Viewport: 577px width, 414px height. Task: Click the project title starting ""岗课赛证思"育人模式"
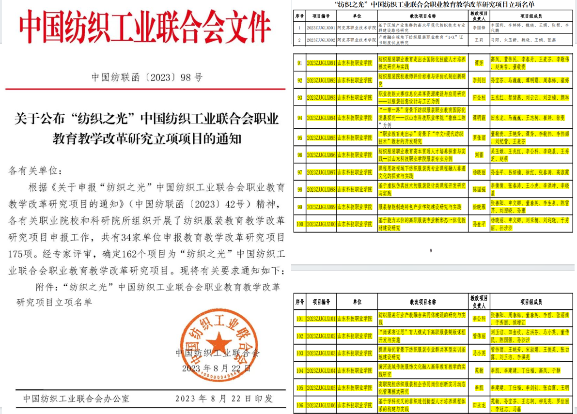click(x=422, y=336)
